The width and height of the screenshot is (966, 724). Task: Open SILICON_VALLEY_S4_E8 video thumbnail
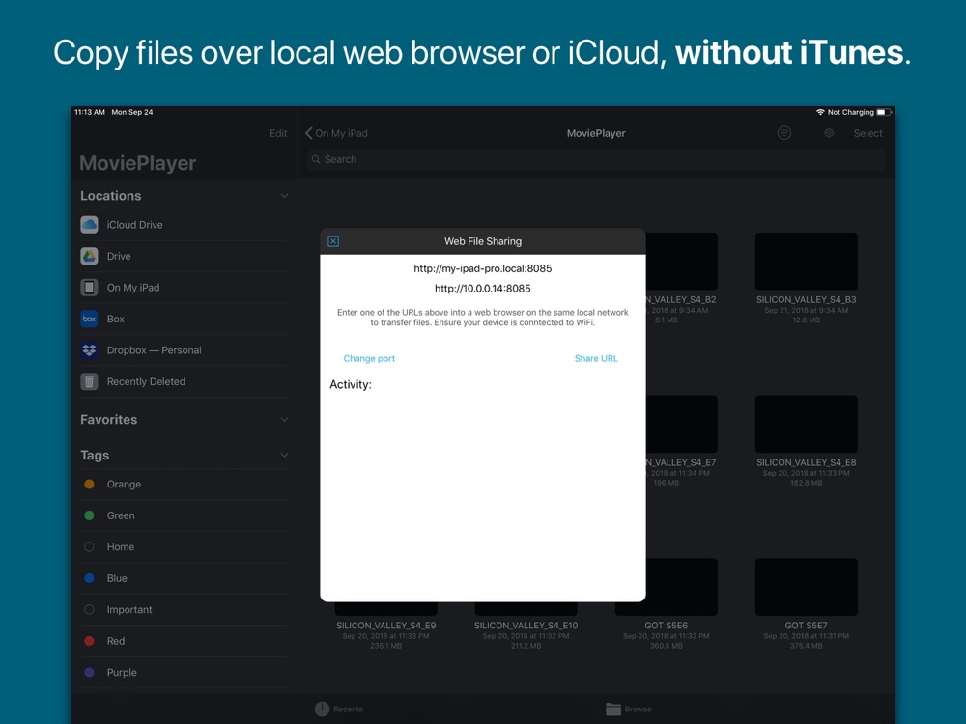click(x=806, y=424)
